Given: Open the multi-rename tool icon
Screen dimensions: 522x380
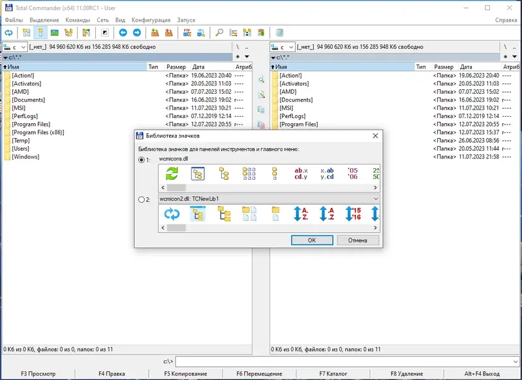Looking at the screenshot, I should (x=233, y=33).
